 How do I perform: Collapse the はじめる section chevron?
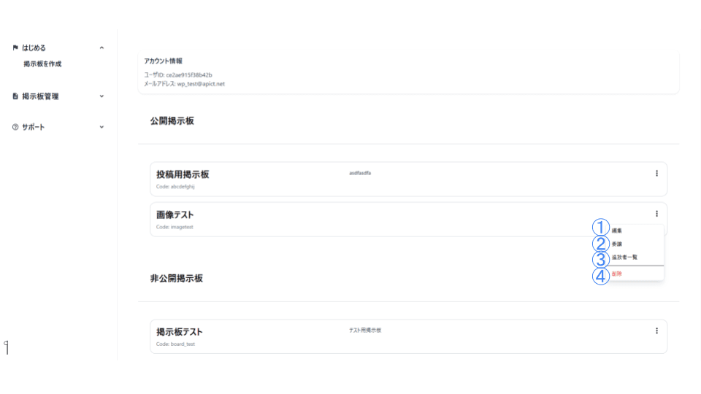click(x=101, y=48)
